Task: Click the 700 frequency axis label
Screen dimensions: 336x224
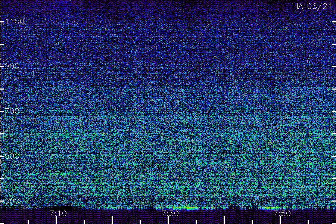Action: coord(12,111)
